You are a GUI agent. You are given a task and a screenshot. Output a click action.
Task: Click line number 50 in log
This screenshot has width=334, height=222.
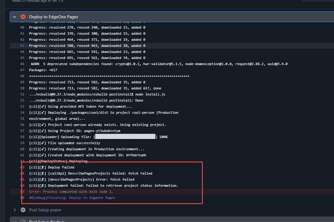click(22, 88)
